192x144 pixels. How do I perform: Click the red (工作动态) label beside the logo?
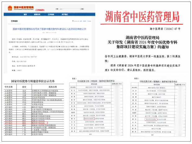pos(40,10)
